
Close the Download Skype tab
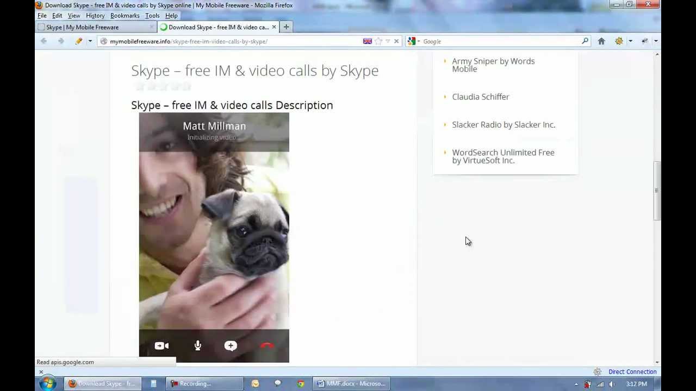pyautogui.click(x=274, y=27)
